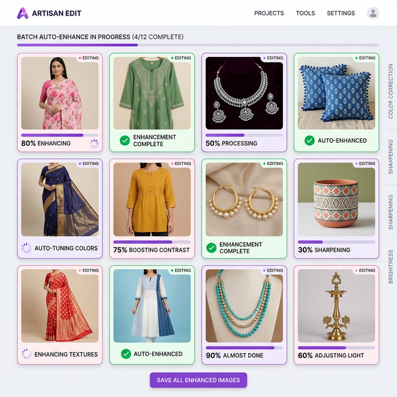Click Editing badge on green kurta card
This screenshot has width=397, height=397.
[x=181, y=58]
